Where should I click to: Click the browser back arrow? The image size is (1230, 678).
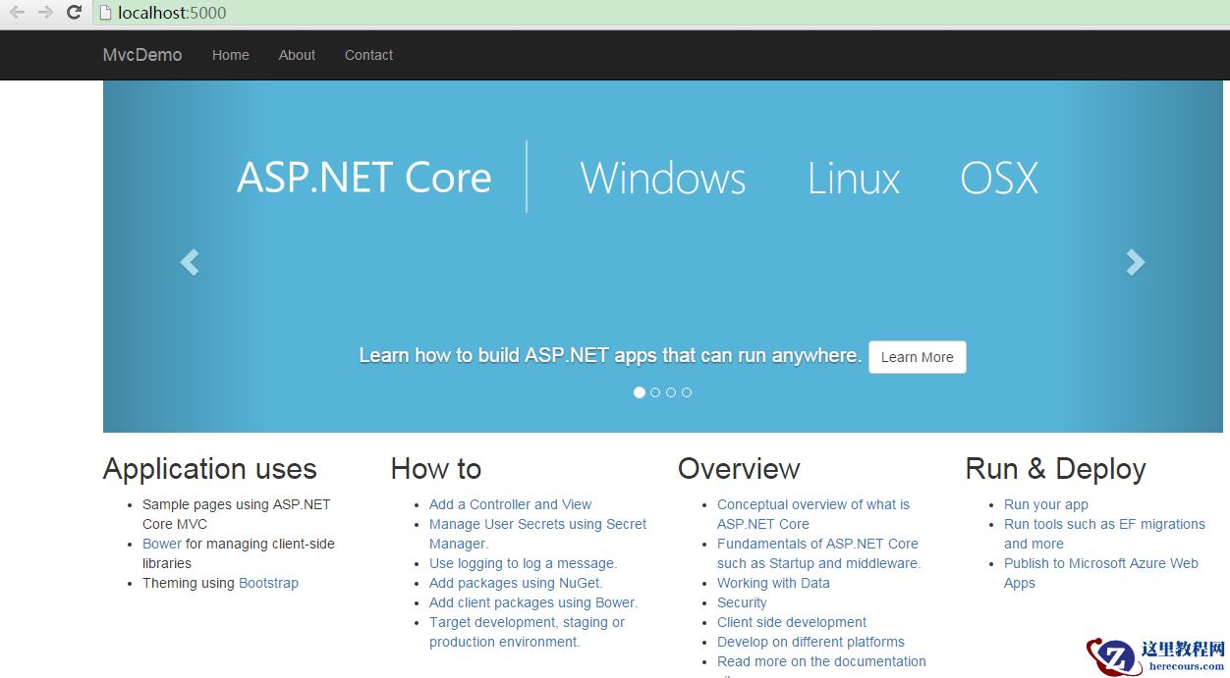click(17, 13)
